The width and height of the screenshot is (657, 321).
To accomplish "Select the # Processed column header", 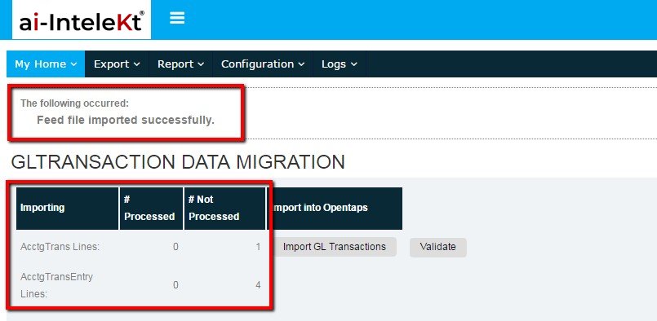I will click(x=151, y=208).
